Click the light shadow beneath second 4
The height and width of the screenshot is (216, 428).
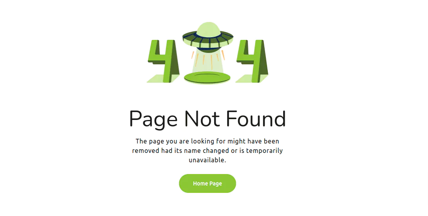[246, 78]
